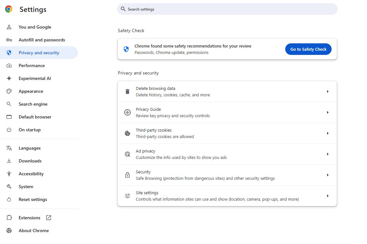Viewport: 367px width, 244px height.
Task: Click the padlock Security icon
Action: click(127, 175)
